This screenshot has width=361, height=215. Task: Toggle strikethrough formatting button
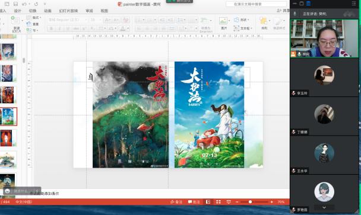(x=76, y=28)
